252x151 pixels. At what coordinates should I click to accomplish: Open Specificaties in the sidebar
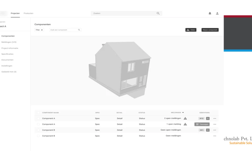tap(7, 54)
